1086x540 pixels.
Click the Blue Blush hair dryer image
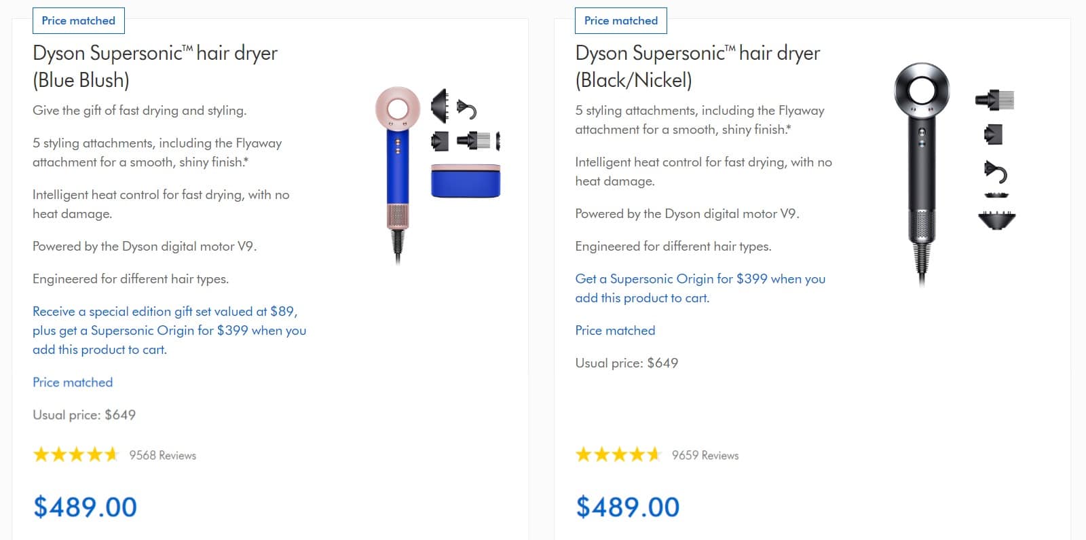[x=398, y=174]
